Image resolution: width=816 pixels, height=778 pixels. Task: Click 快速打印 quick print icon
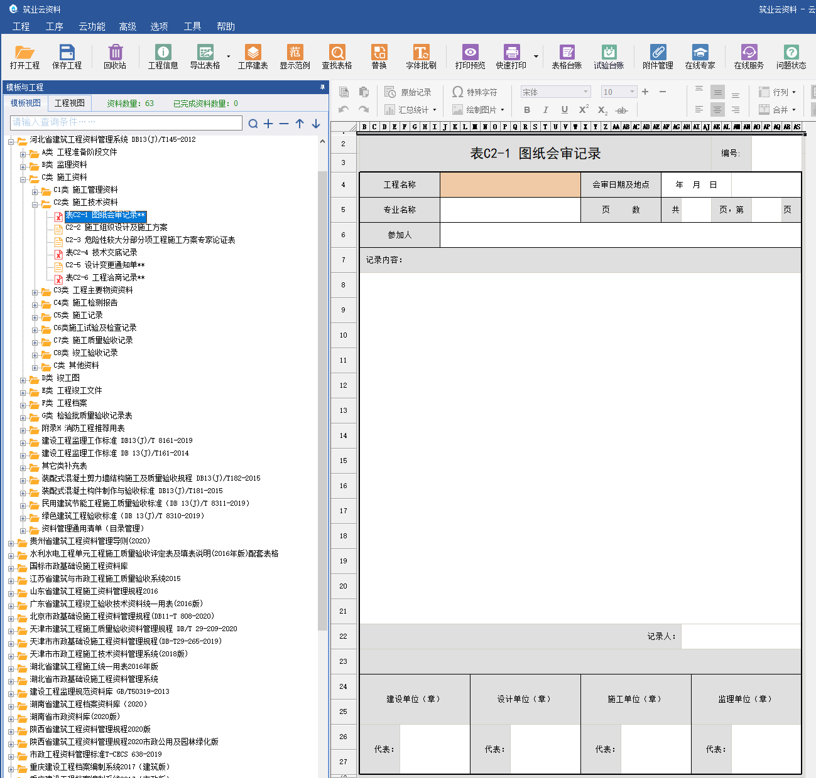[511, 56]
